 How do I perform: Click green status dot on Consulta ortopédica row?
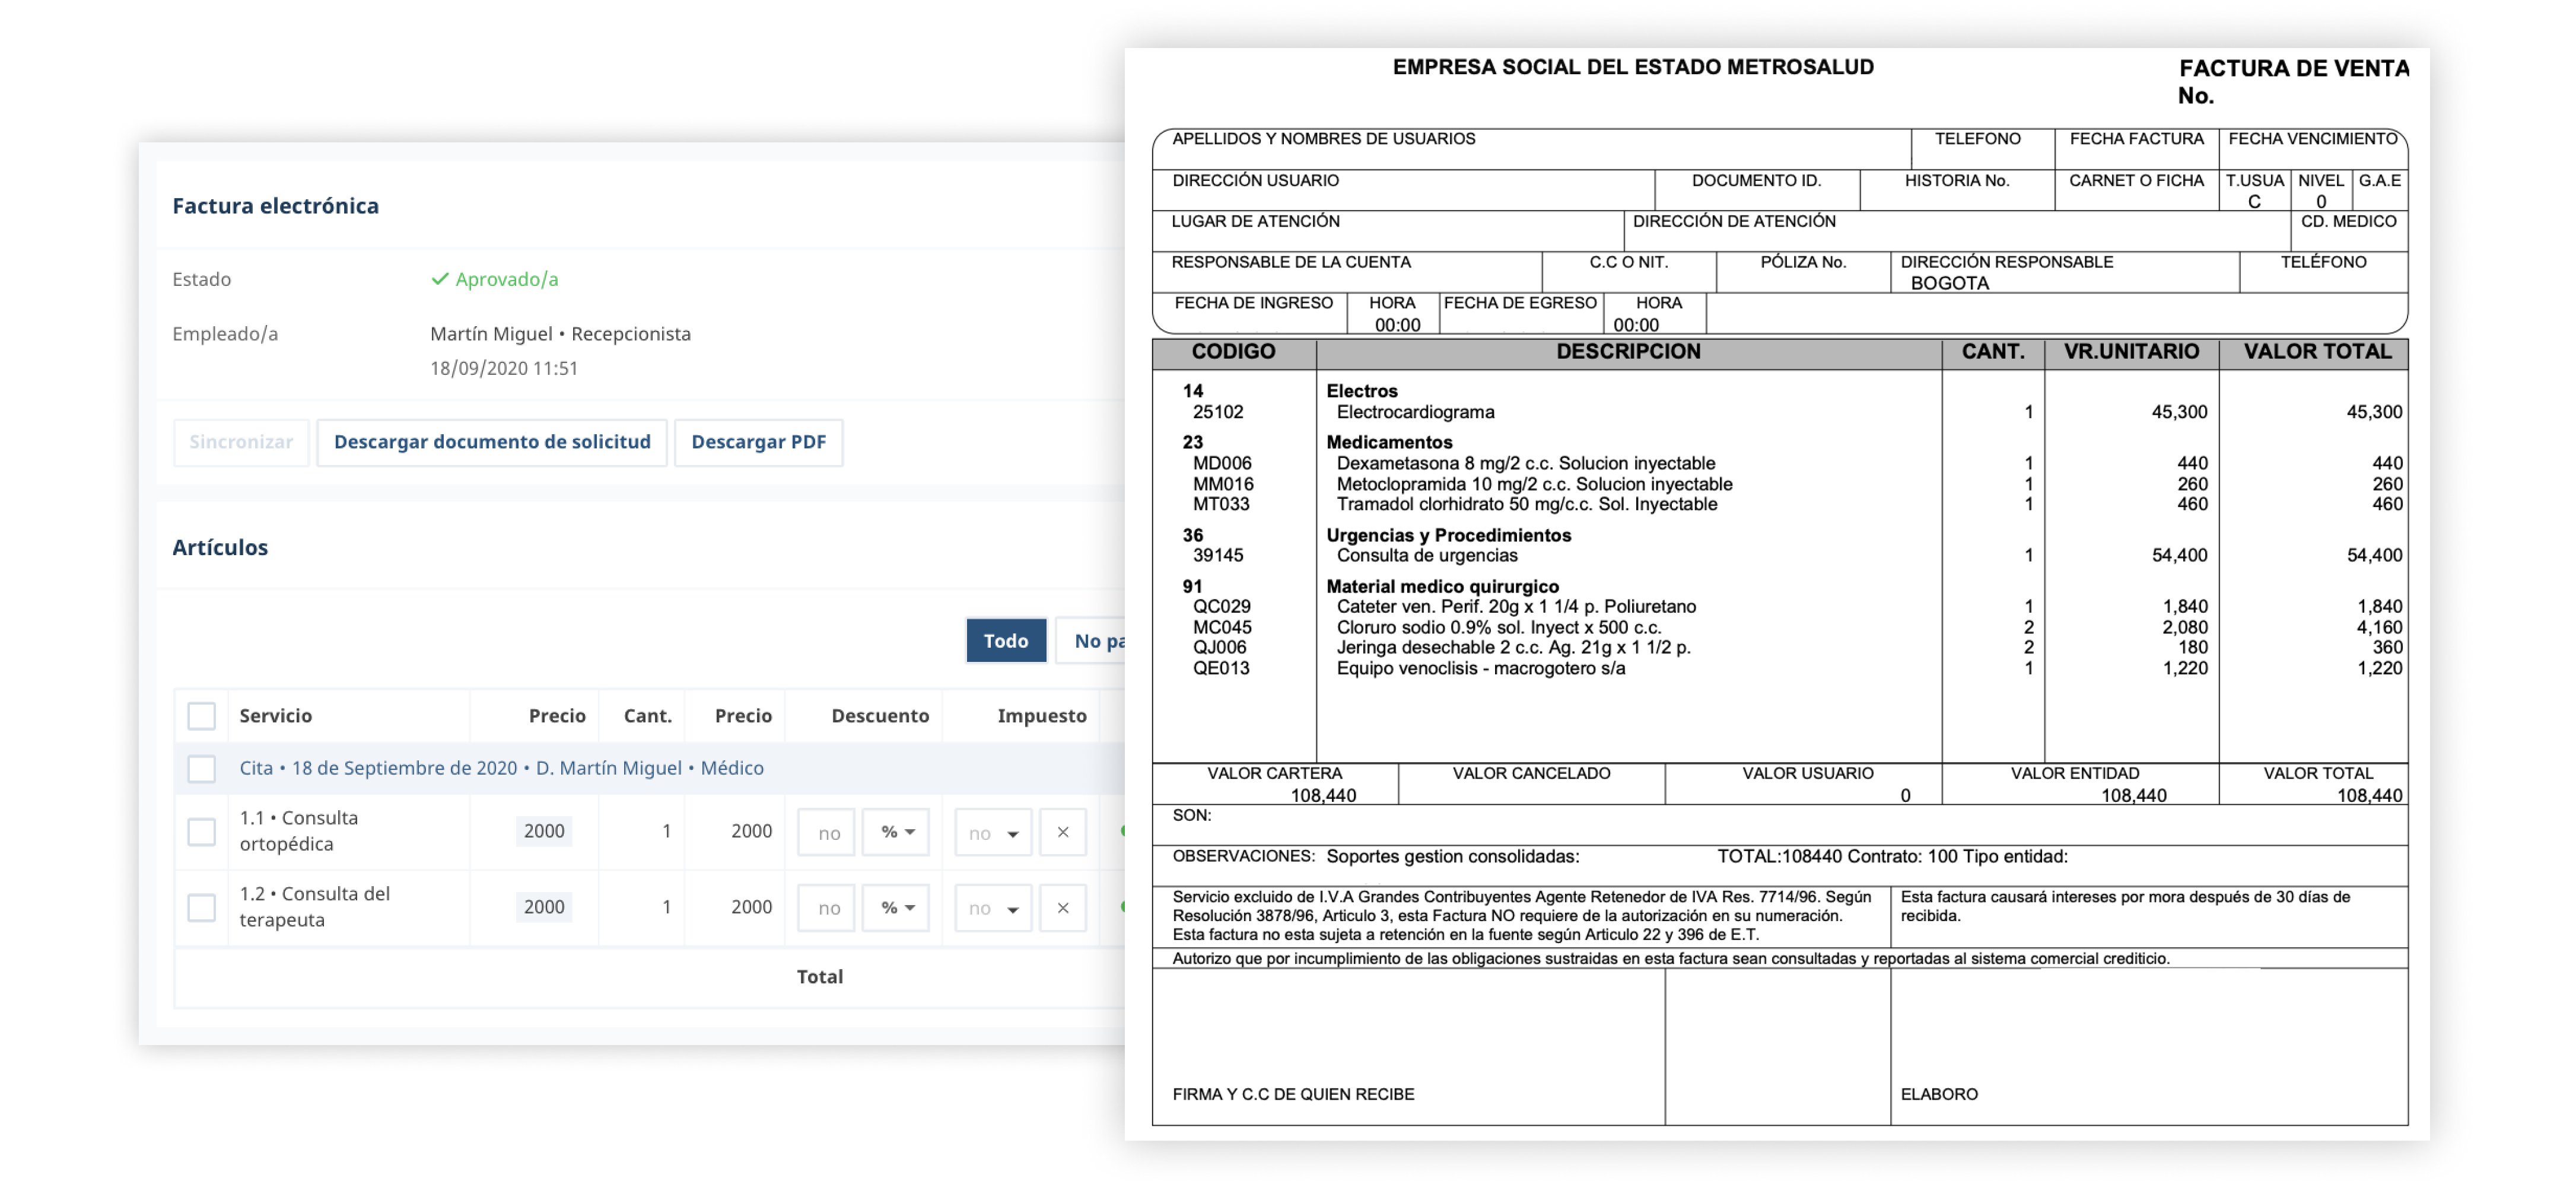coord(1124,832)
